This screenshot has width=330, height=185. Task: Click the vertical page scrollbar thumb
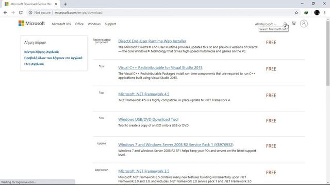[328, 53]
